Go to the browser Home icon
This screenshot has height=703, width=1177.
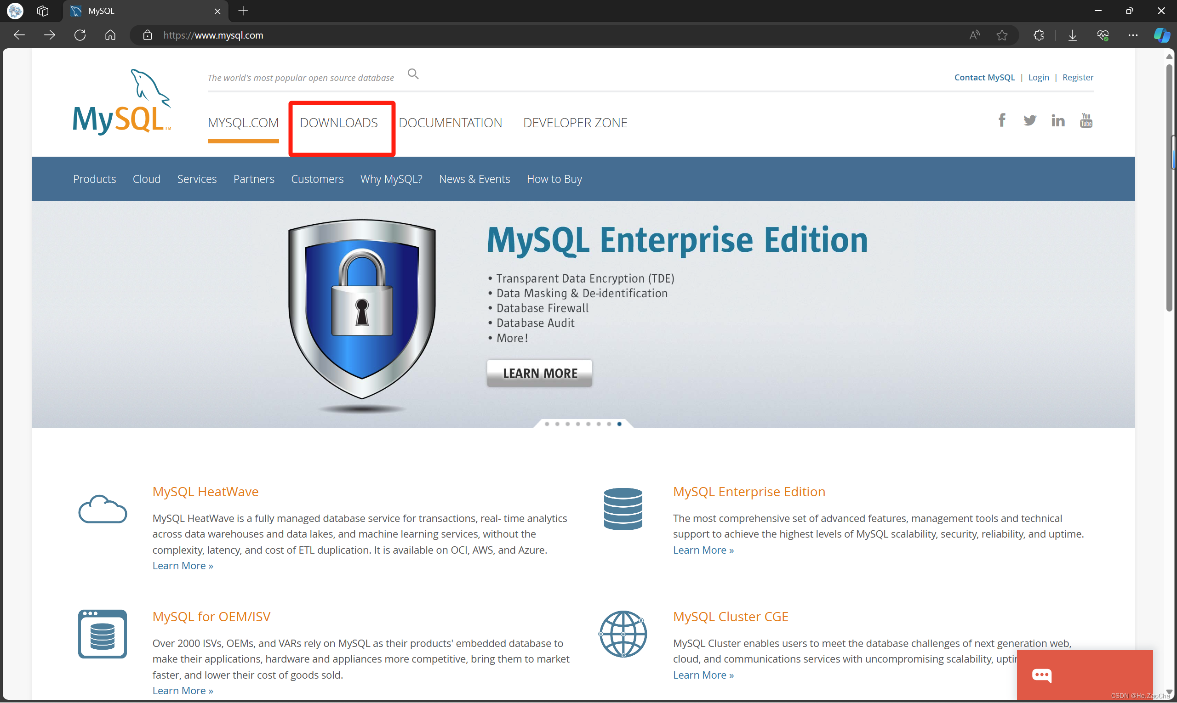(x=110, y=35)
